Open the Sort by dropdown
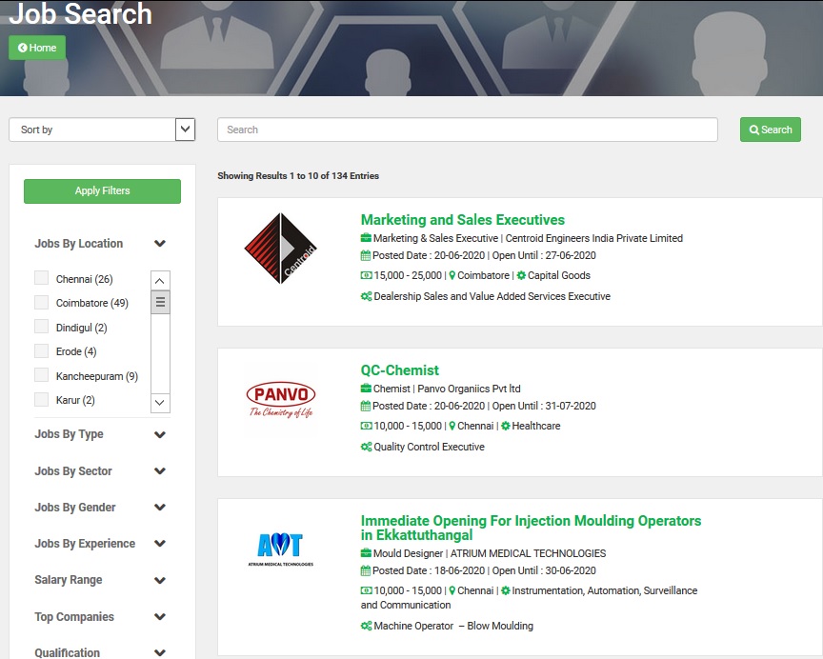The height and width of the screenshot is (659, 823). 102,130
